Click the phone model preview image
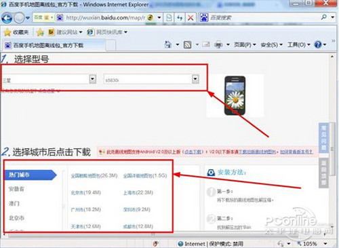The width and height of the screenshot is (339, 248). click(235, 96)
